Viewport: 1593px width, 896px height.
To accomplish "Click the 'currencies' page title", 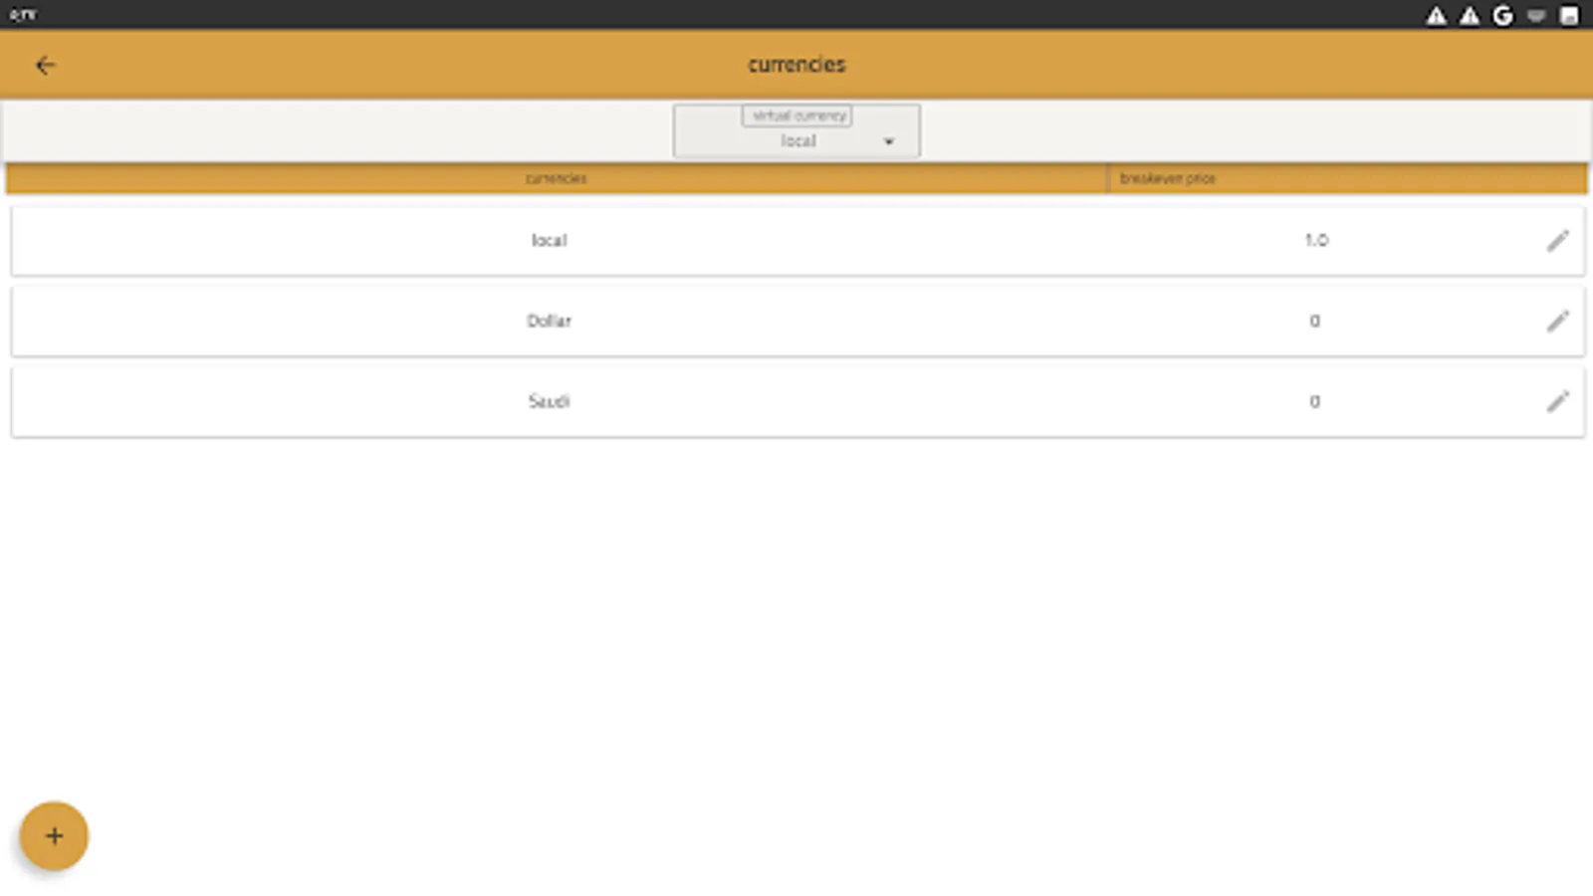I will [796, 65].
